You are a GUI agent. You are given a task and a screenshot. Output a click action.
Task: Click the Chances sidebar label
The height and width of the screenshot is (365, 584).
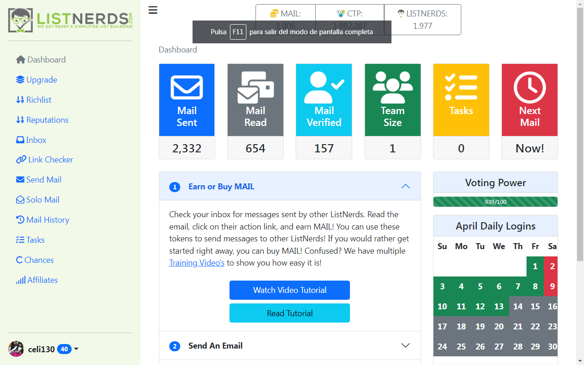[39, 260]
